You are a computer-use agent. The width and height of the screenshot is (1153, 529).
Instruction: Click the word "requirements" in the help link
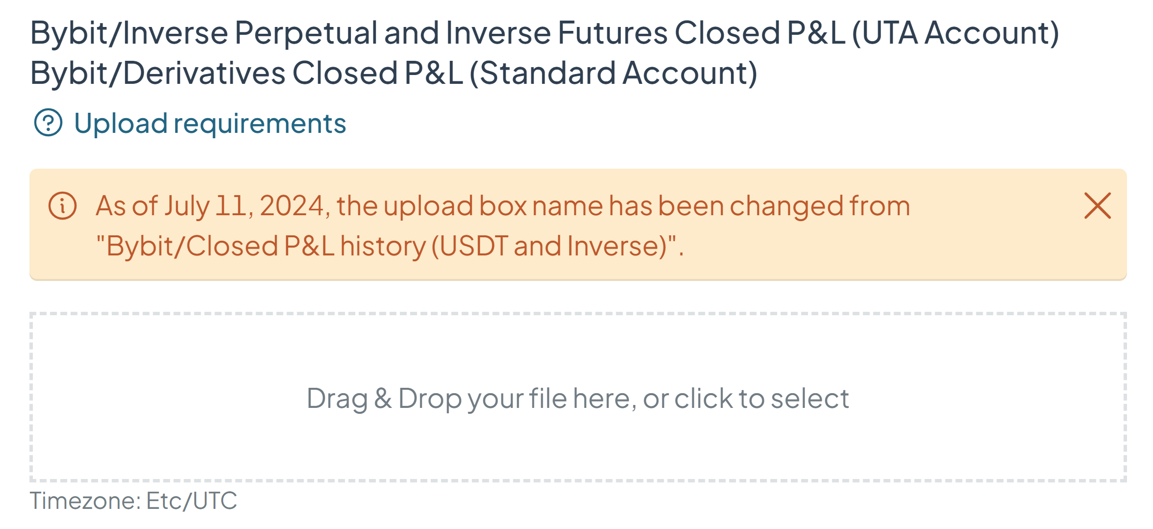click(x=260, y=123)
